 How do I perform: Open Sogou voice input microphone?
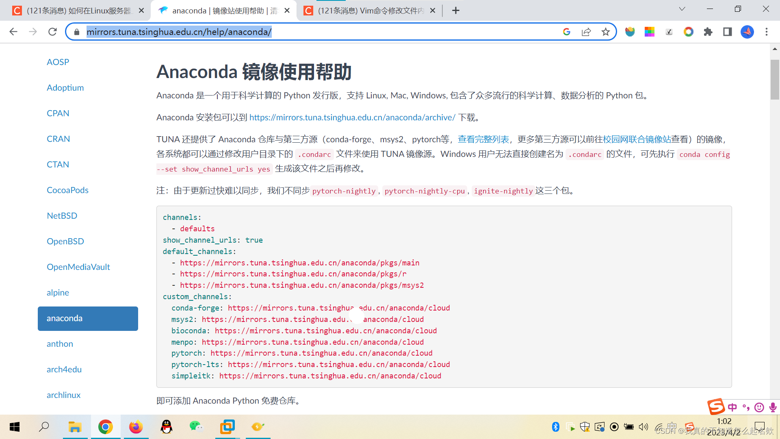pyautogui.click(x=773, y=407)
